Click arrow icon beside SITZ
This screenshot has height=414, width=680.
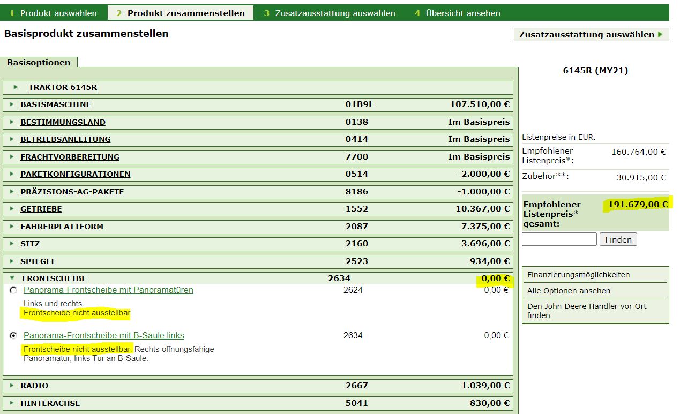point(12,244)
